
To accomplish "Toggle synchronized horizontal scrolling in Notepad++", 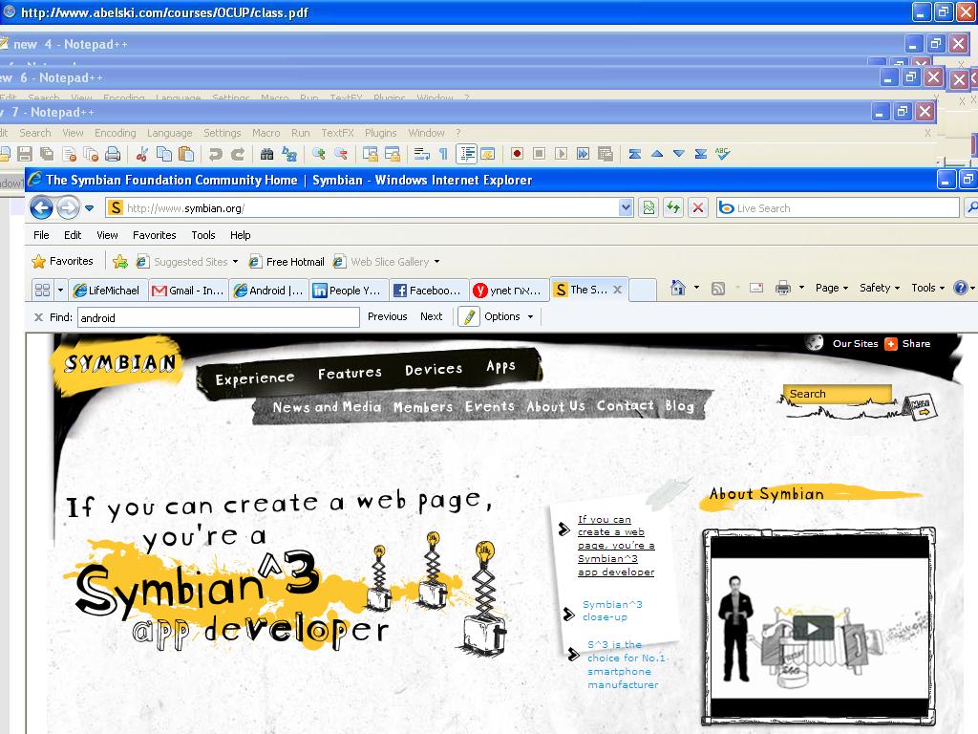I will [393, 154].
